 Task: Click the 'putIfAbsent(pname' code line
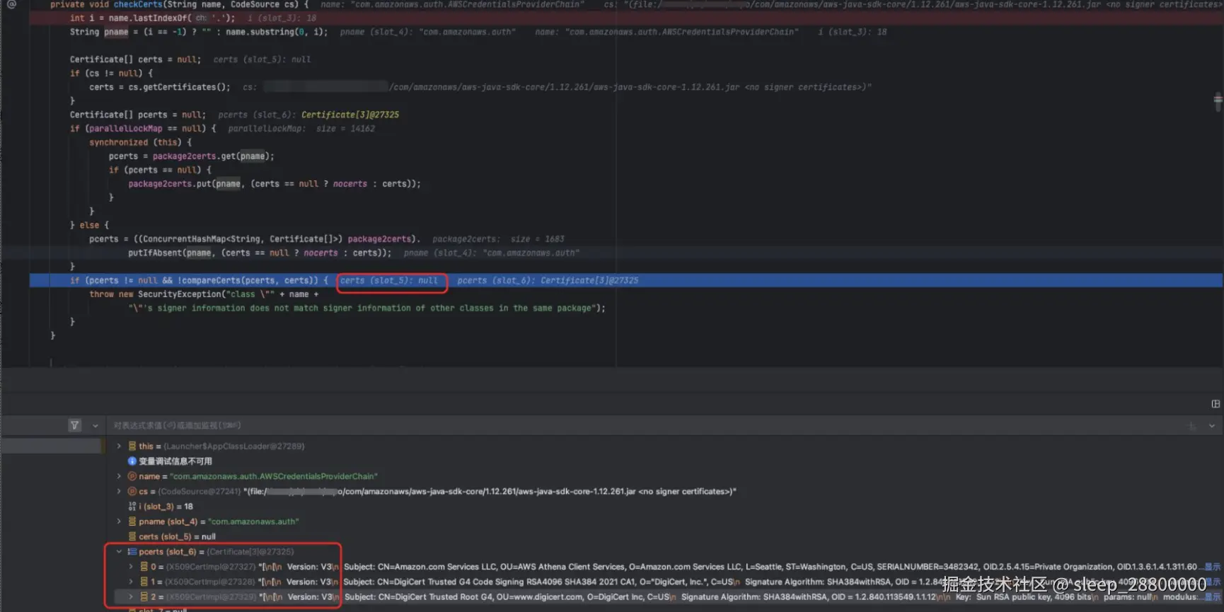(x=259, y=253)
